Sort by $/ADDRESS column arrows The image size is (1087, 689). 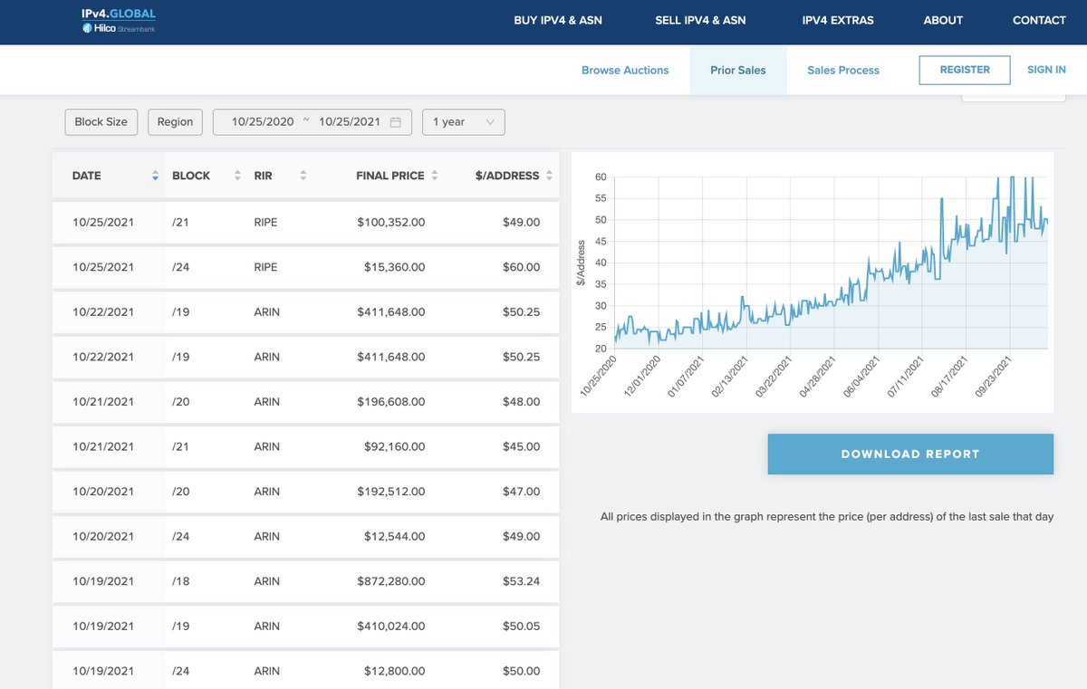(549, 176)
